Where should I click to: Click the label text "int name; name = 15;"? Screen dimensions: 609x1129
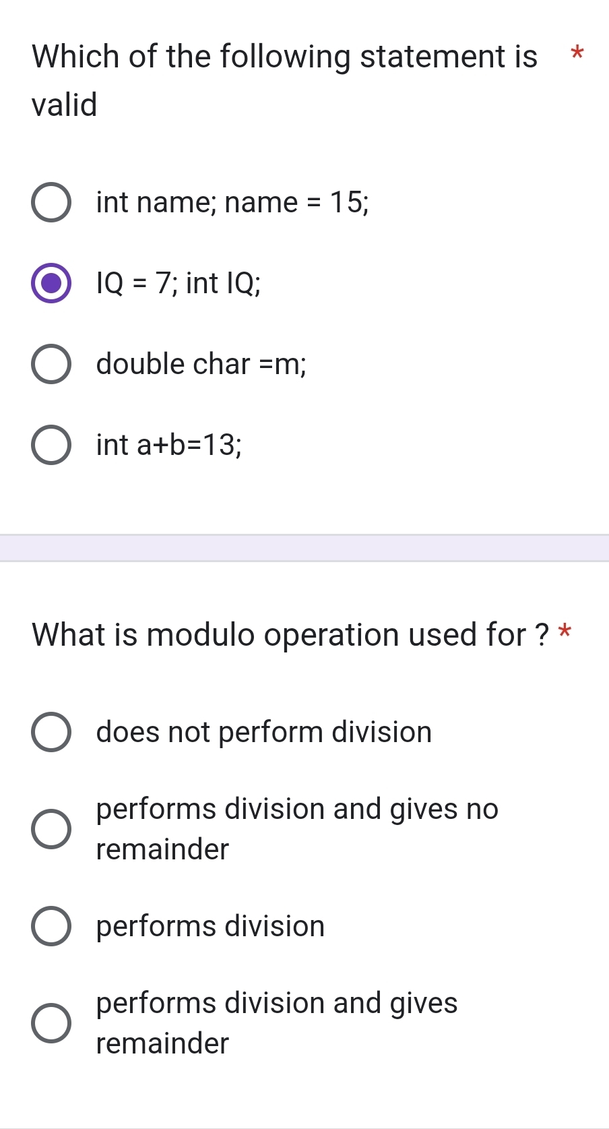pos(232,202)
